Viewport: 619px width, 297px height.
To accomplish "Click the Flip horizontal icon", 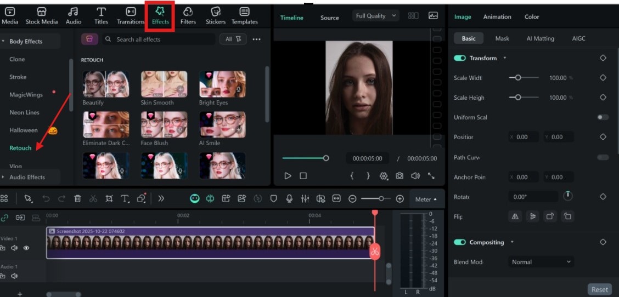I will (x=515, y=216).
